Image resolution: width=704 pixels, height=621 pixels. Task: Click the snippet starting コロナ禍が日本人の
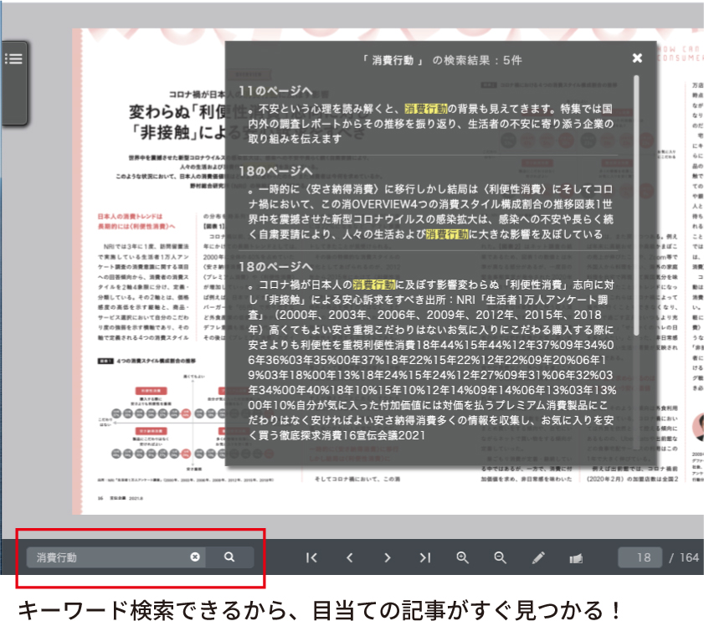coord(431,360)
